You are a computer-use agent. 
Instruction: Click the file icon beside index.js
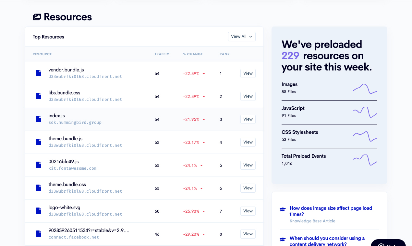tap(39, 119)
